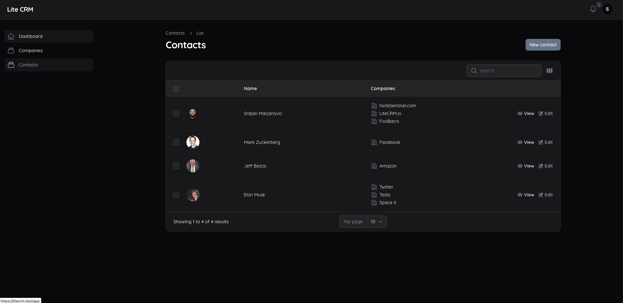Select the checkbox beside Srdjan Marjanovic

176,113
